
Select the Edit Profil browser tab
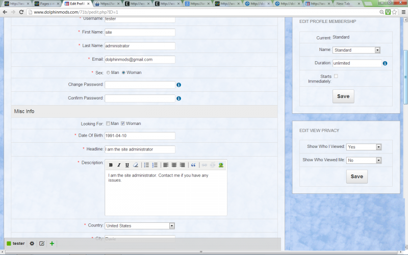(77, 4)
